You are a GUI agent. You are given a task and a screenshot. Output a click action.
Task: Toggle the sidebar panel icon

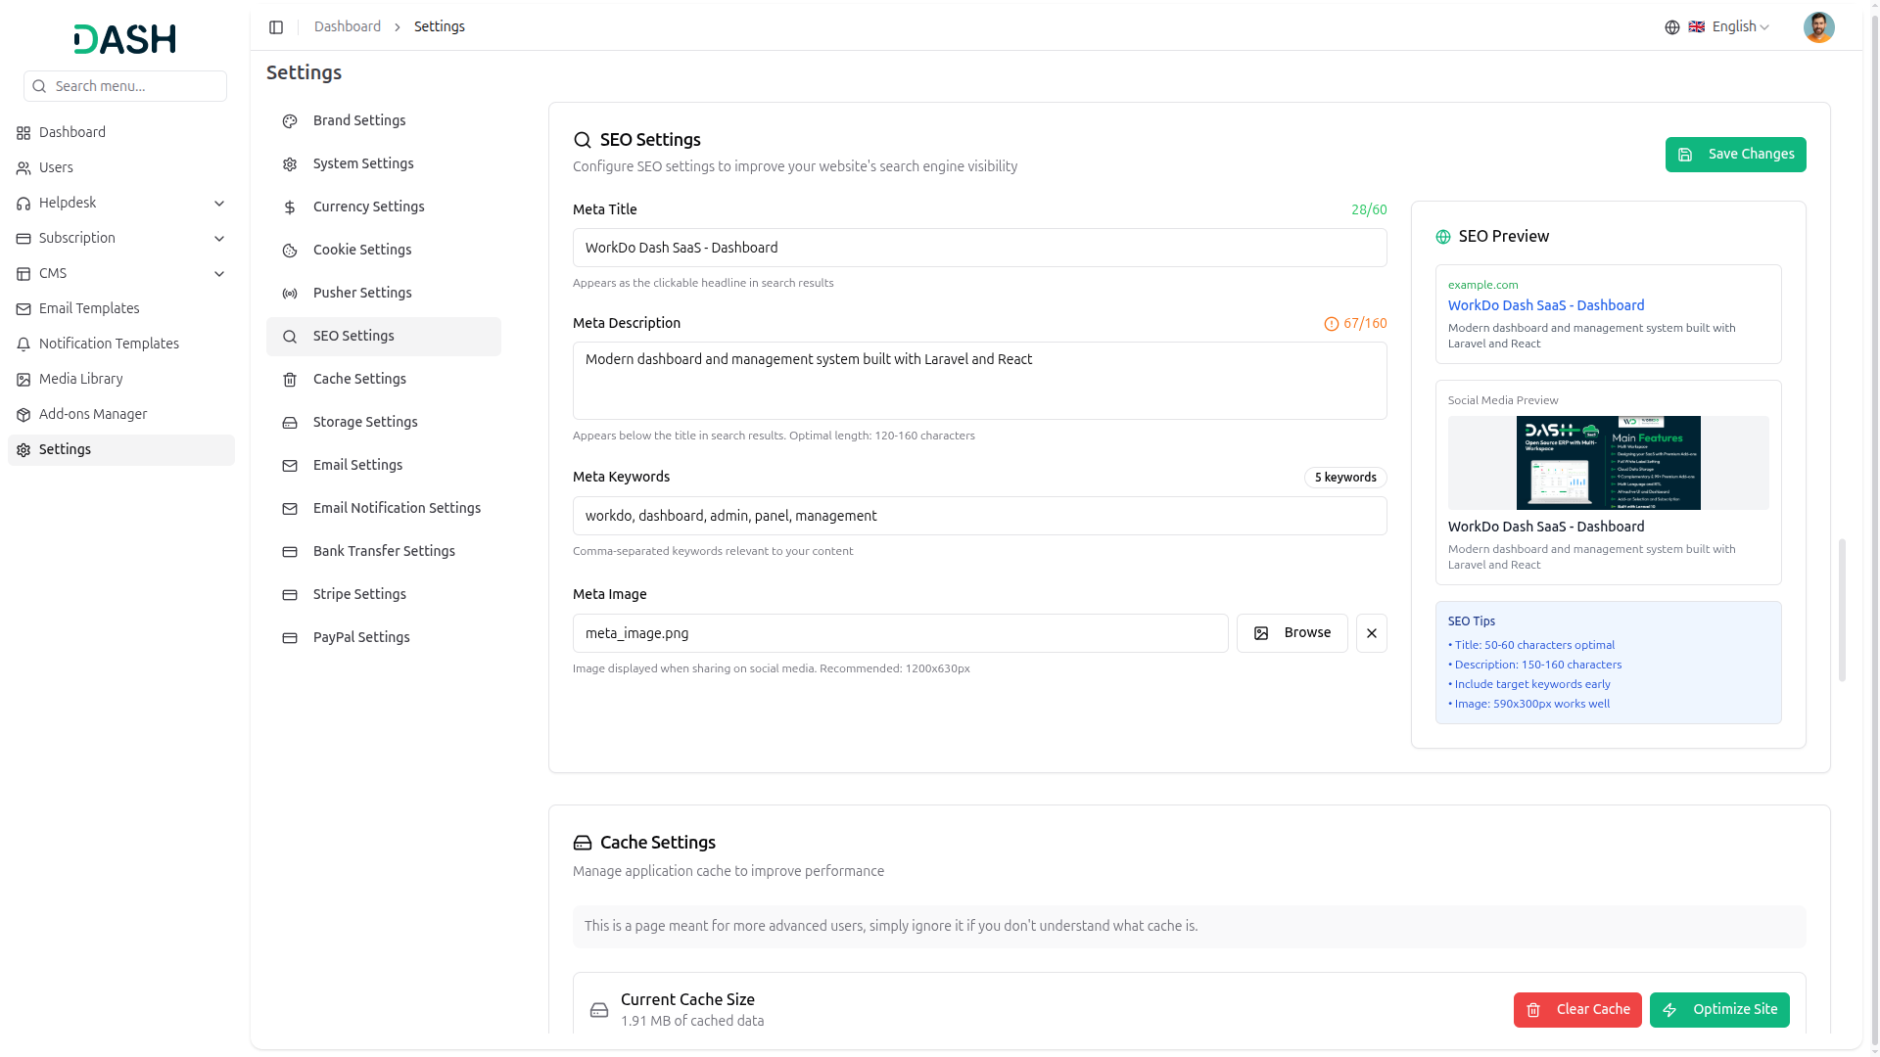click(276, 27)
